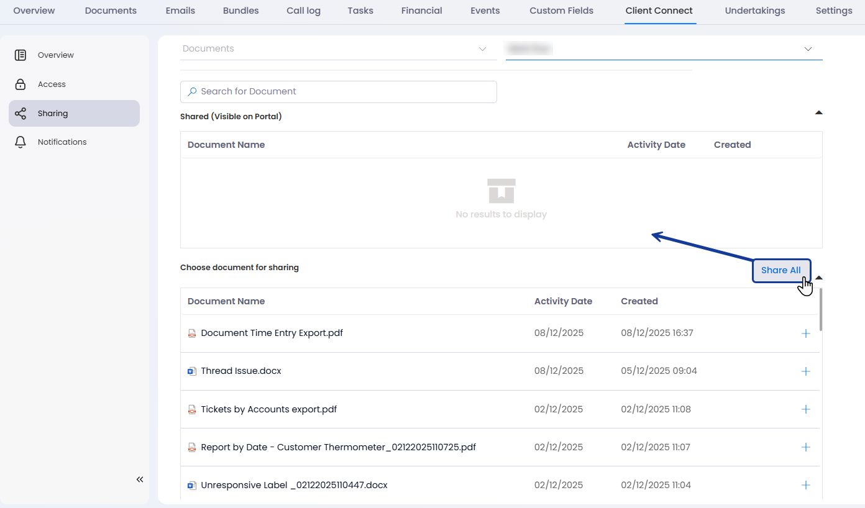Add Customer Thermometer report via plus icon
Image resolution: width=865 pixels, height=508 pixels.
pyautogui.click(x=806, y=447)
